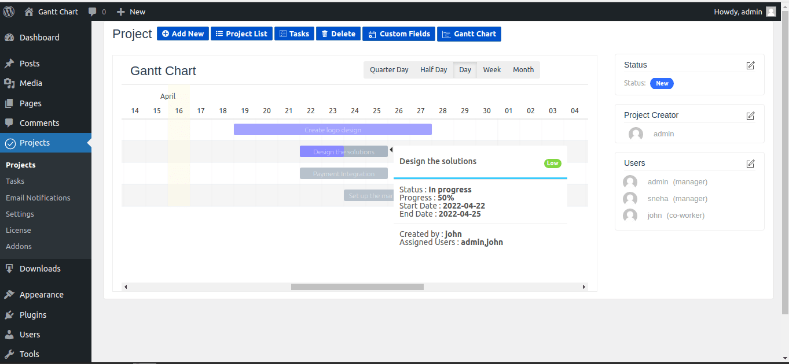Click the Add New button
This screenshot has width=789, height=364.
tap(182, 34)
